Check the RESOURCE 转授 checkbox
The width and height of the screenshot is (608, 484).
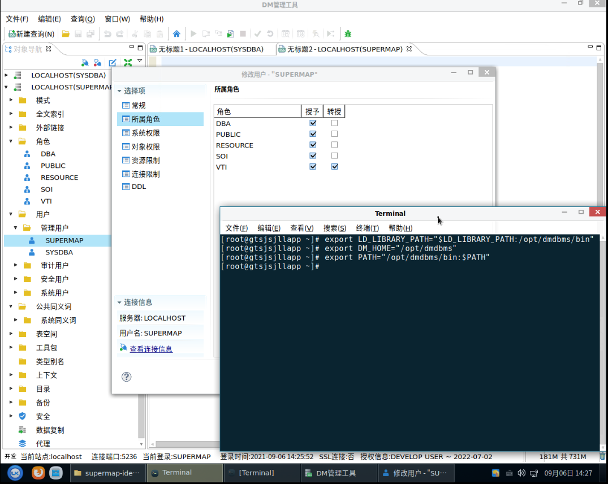335,145
